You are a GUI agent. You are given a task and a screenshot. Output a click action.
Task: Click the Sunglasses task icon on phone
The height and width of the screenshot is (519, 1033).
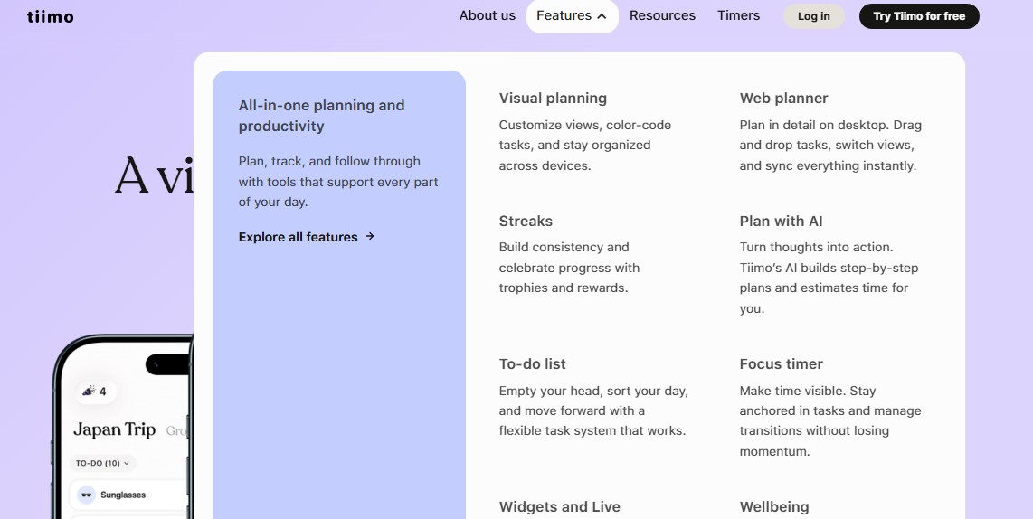(x=86, y=495)
